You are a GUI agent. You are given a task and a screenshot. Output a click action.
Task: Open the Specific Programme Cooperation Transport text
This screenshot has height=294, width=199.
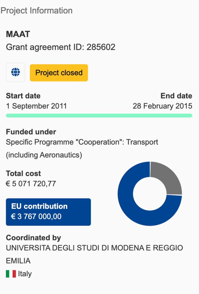click(82, 142)
